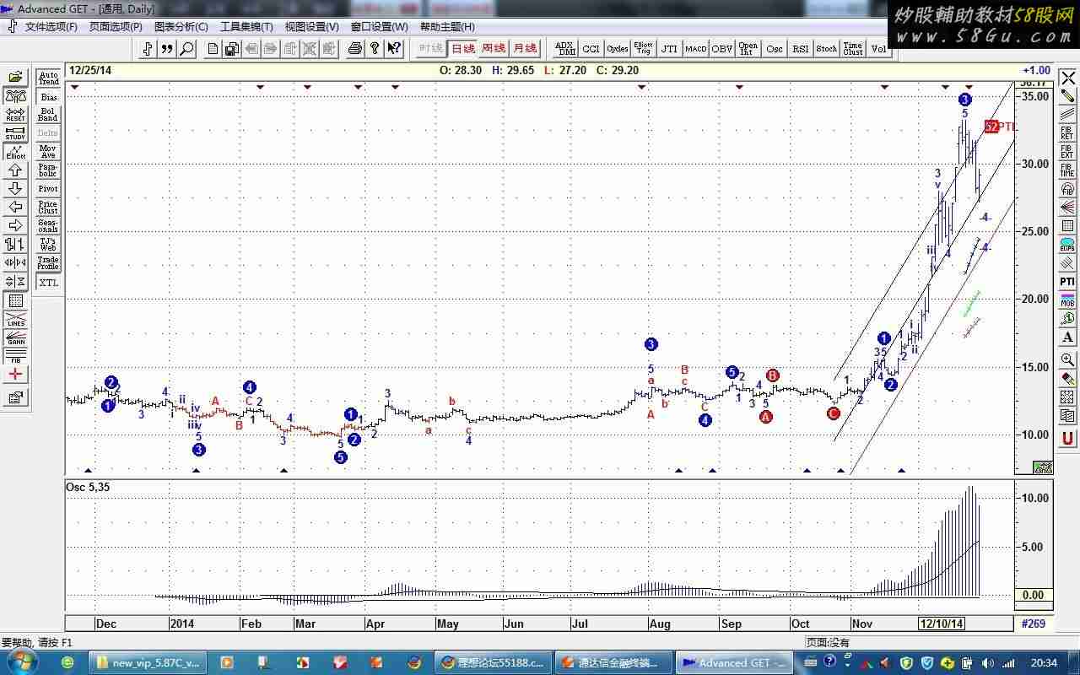Toggle the XTL indicator button

48,283
